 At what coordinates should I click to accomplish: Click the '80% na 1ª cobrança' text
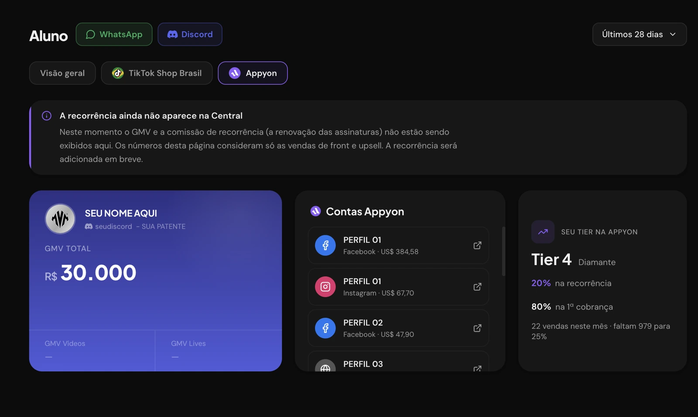click(x=572, y=307)
